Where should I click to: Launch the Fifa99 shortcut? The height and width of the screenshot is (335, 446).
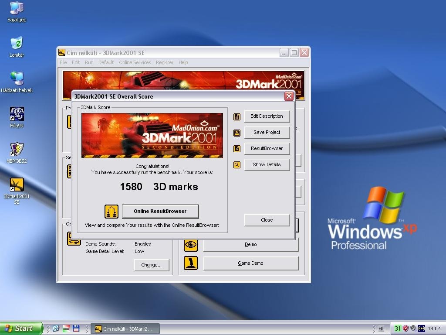pos(17,117)
